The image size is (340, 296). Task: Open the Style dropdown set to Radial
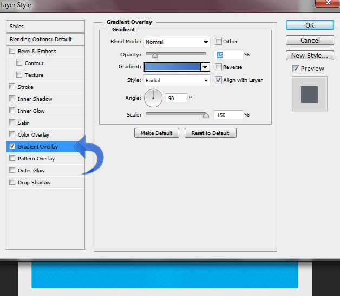click(x=177, y=80)
